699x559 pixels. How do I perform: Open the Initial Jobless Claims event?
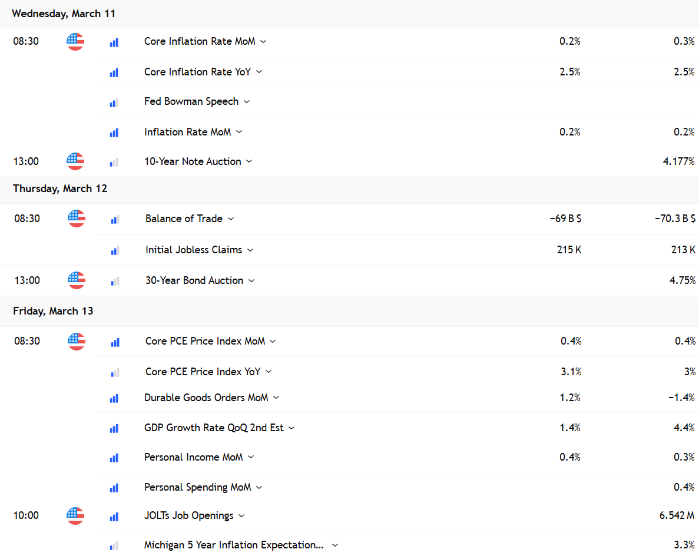point(194,250)
